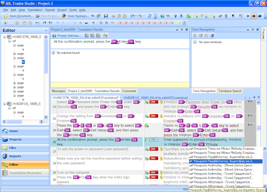The height and width of the screenshot is (192, 267).
Task: Insert the euro symbol from toolbar
Action: [x=93, y=23]
